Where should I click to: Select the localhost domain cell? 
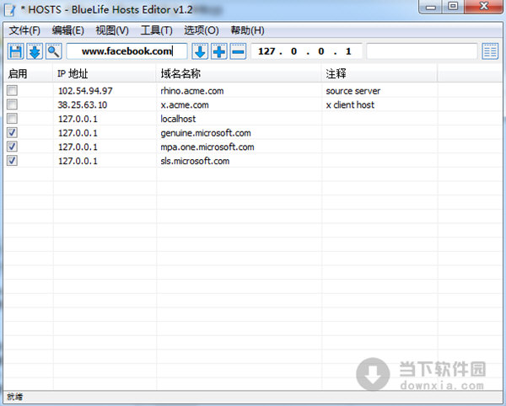pos(178,119)
